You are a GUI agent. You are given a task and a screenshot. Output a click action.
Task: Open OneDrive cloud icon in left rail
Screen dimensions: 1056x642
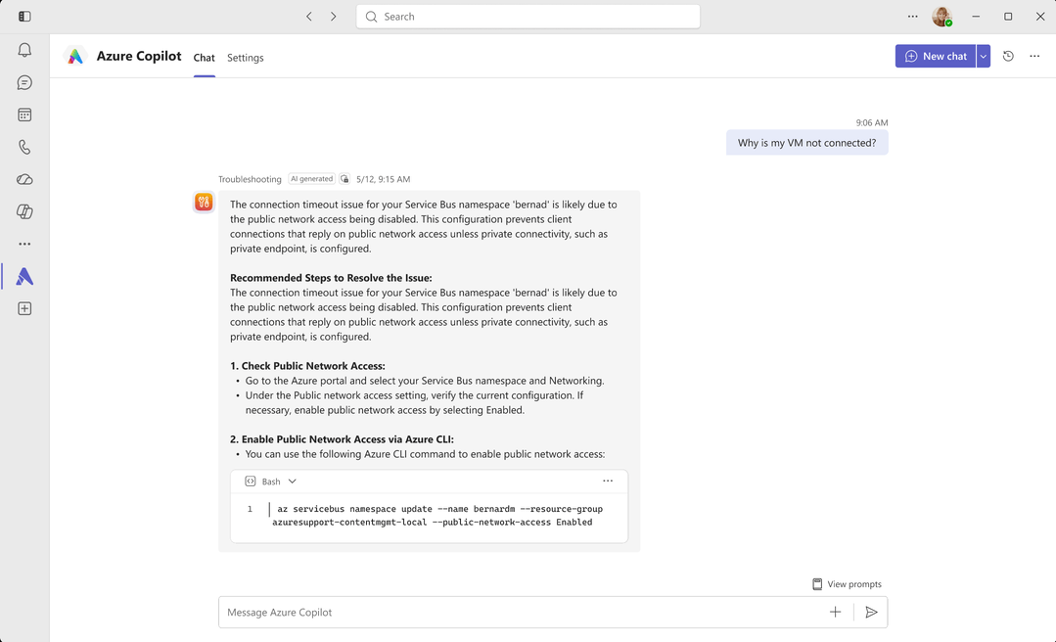[24, 179]
